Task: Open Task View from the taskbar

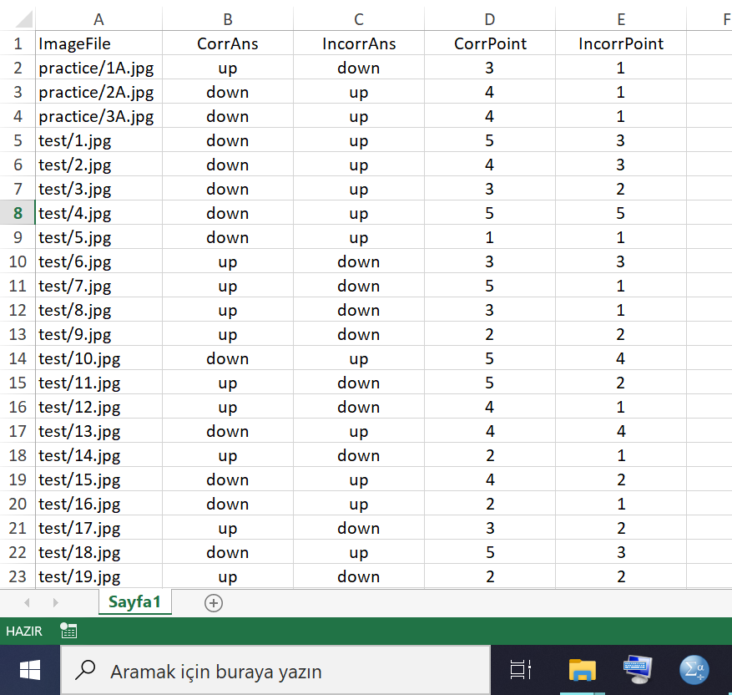Action: click(521, 670)
